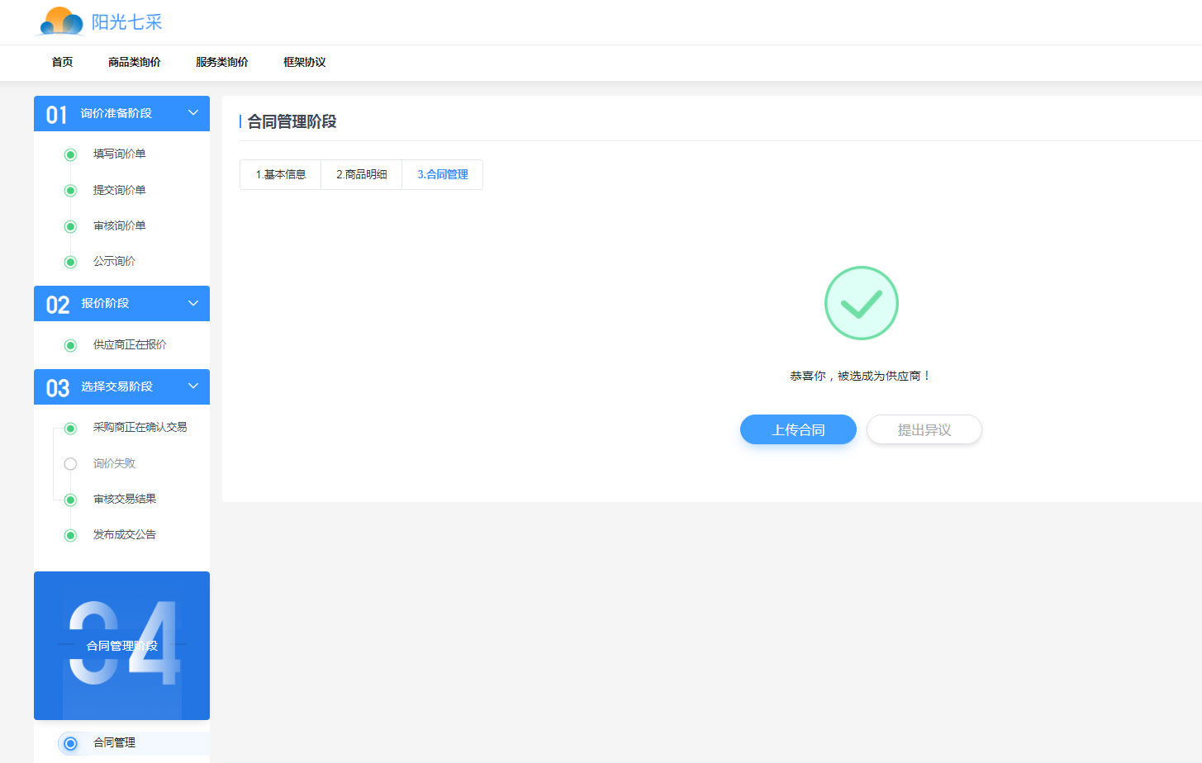The height and width of the screenshot is (763, 1202).
Task: Collapse the 03 选择交易阶段 section chevron
Action: pyautogui.click(x=193, y=386)
